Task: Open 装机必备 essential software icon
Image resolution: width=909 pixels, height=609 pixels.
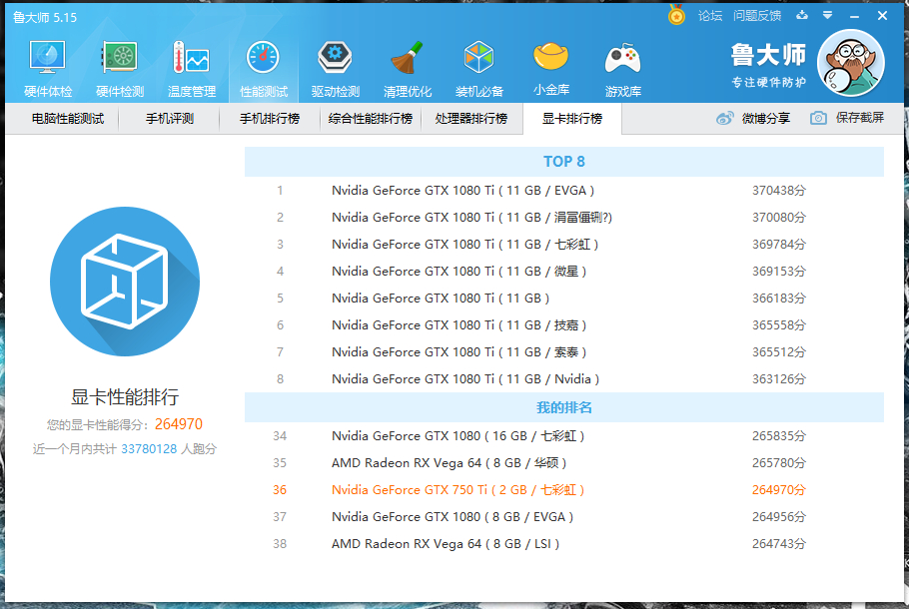Action: (479, 68)
